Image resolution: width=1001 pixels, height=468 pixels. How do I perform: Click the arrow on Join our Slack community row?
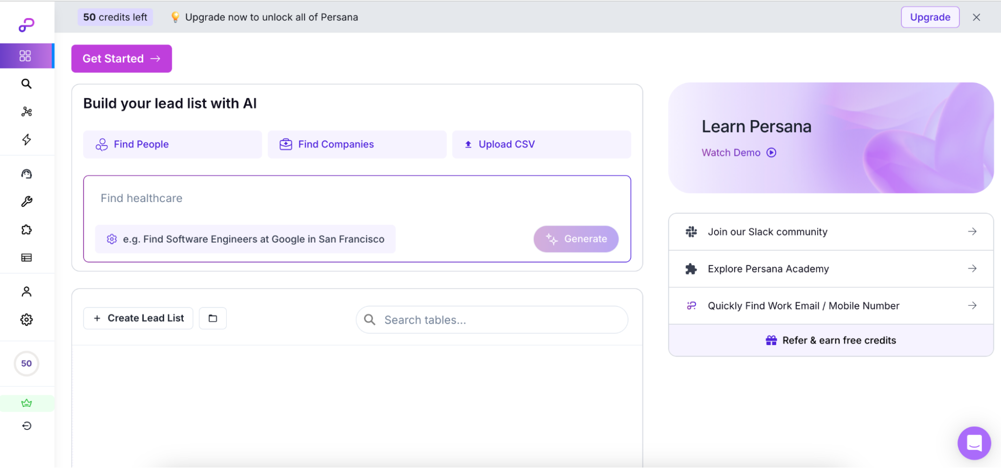pyautogui.click(x=972, y=231)
